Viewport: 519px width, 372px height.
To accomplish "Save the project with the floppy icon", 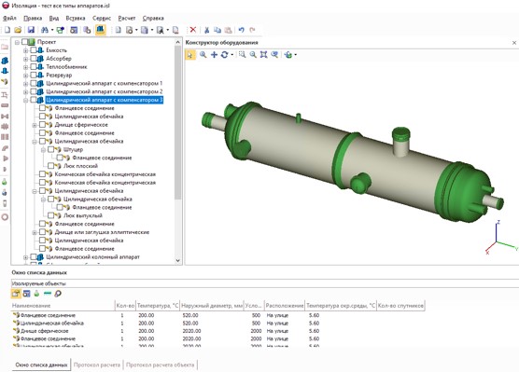I will pos(31,30).
